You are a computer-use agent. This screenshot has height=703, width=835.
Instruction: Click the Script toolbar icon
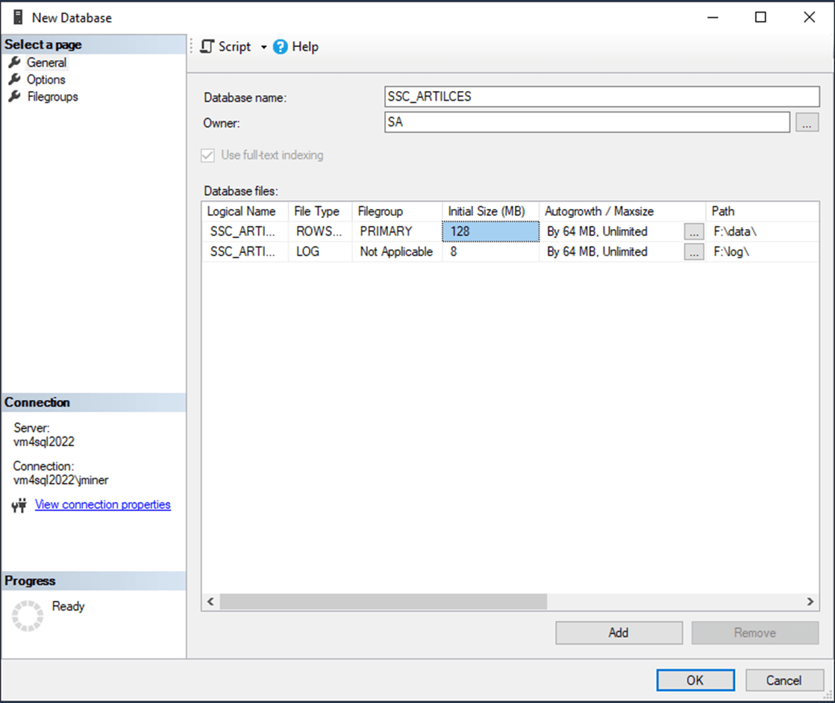[207, 47]
